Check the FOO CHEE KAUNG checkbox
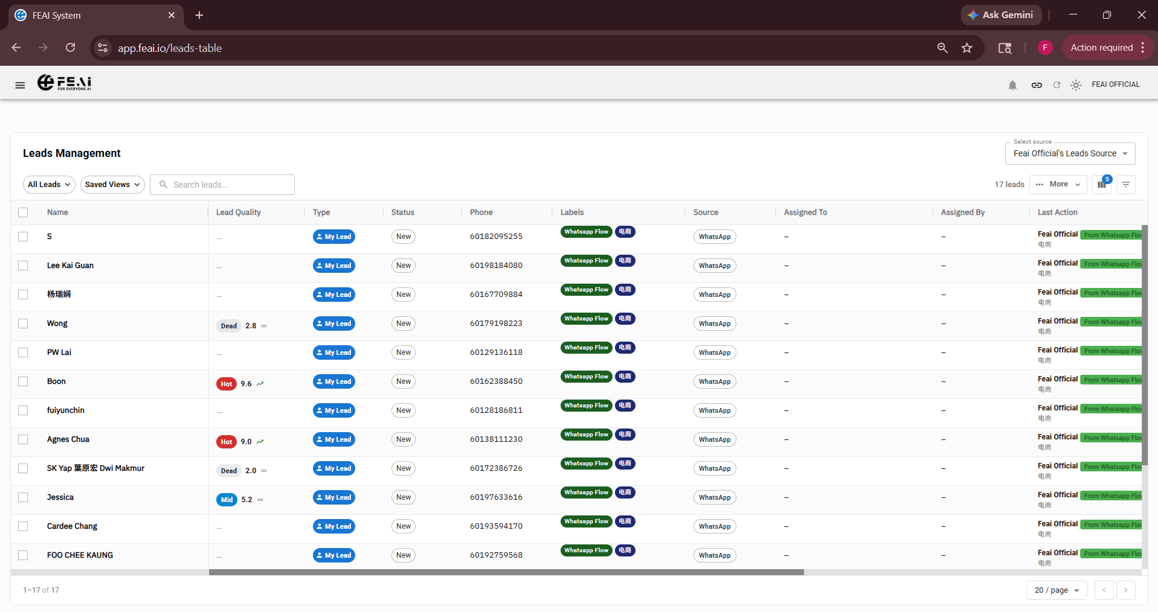This screenshot has width=1158, height=612. [x=23, y=555]
